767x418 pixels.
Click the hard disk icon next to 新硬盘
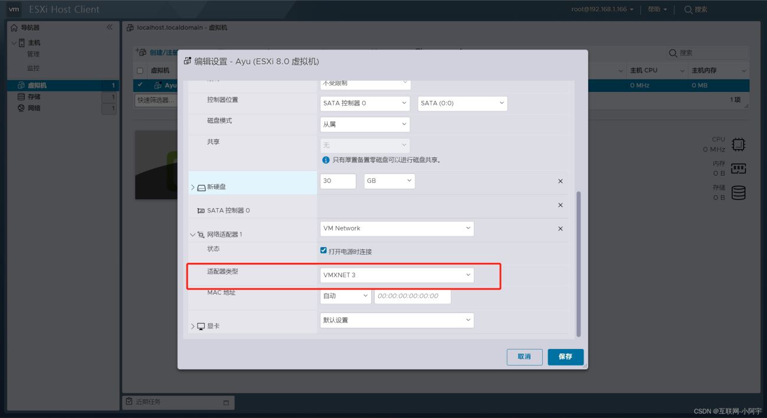point(201,187)
